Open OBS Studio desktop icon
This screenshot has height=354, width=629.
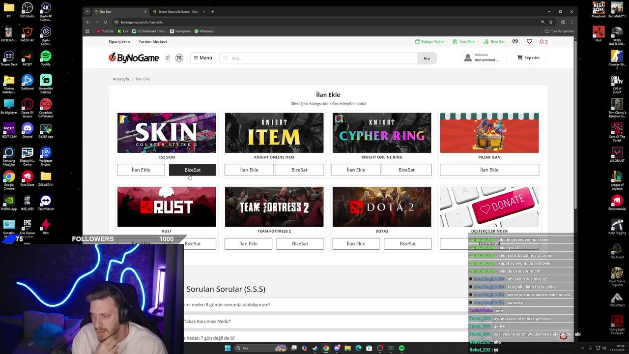click(x=28, y=10)
